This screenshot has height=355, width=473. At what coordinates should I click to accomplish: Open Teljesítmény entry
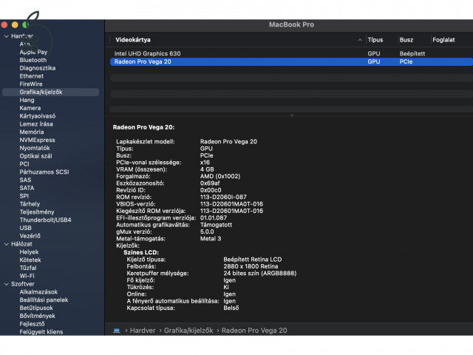pyautogui.click(x=37, y=212)
